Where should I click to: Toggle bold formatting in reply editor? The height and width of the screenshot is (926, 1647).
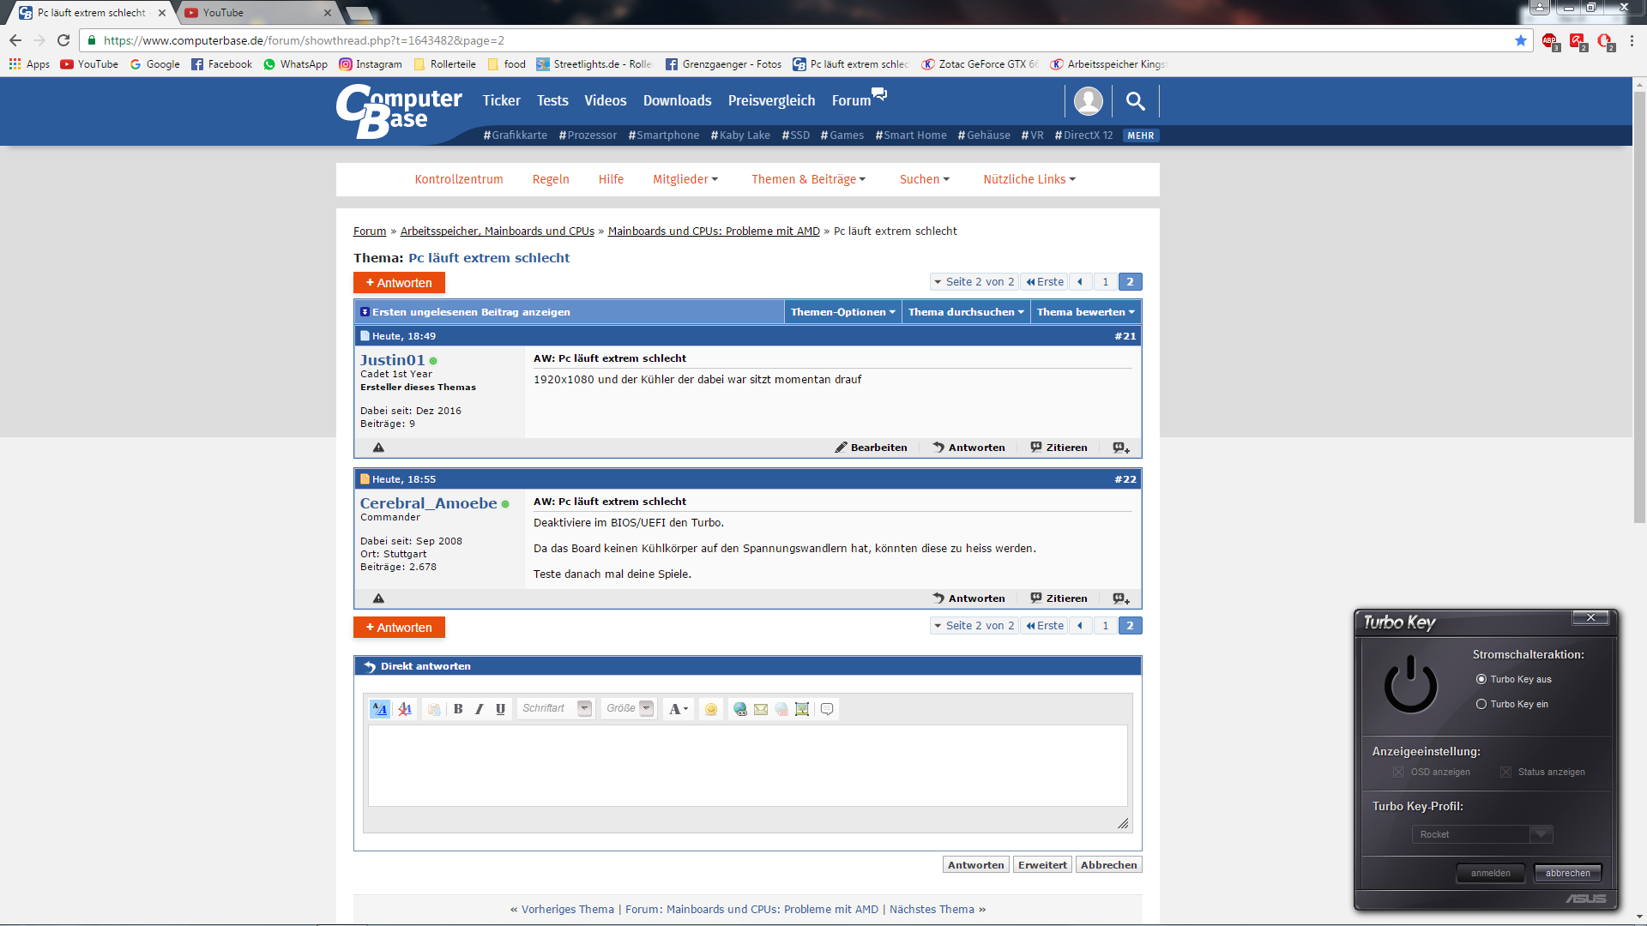tap(458, 709)
